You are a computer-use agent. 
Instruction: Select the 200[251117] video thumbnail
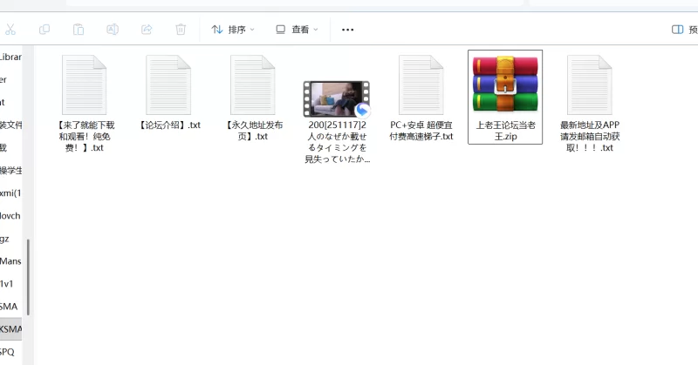coord(337,98)
